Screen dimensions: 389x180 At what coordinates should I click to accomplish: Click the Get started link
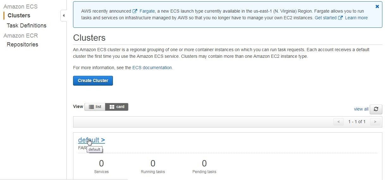click(325, 18)
